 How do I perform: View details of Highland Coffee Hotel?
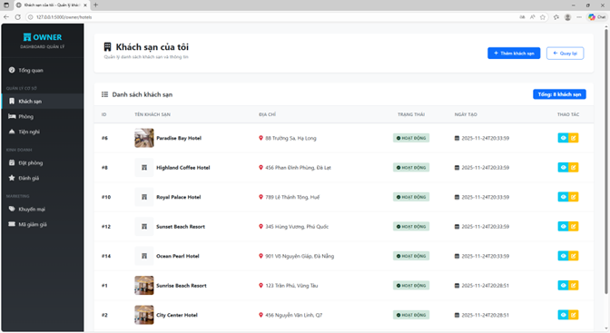pos(563,168)
